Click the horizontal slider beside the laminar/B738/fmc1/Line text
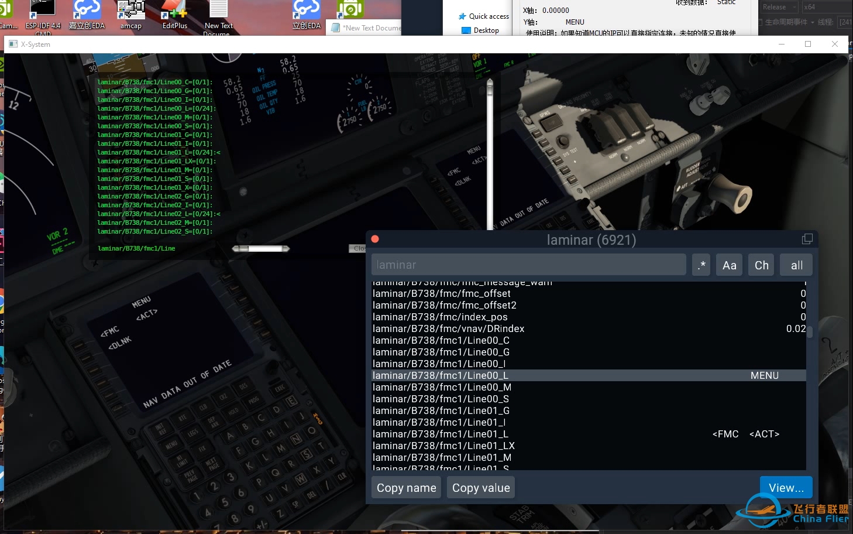The height and width of the screenshot is (534, 853). 261,248
